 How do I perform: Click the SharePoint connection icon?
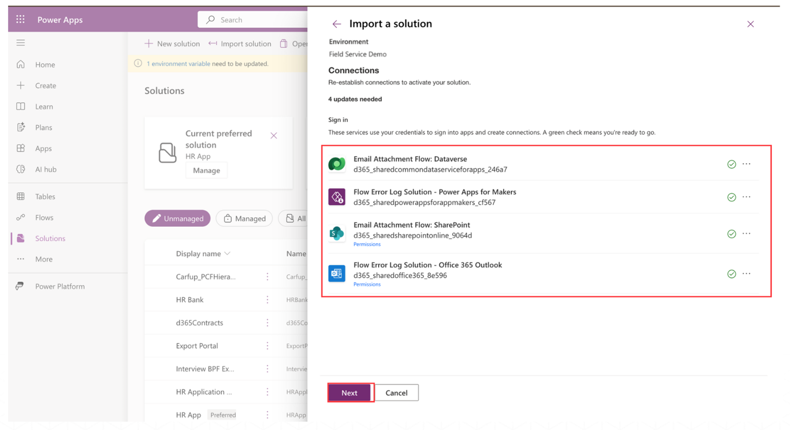coord(337,233)
